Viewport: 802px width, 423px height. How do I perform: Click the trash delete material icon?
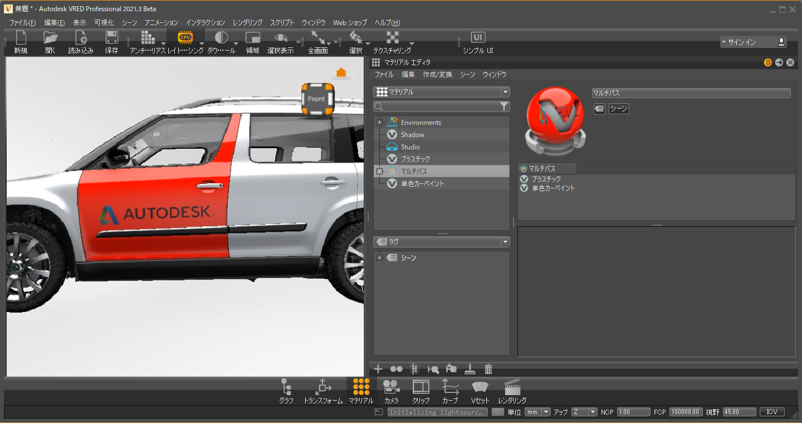pos(488,369)
